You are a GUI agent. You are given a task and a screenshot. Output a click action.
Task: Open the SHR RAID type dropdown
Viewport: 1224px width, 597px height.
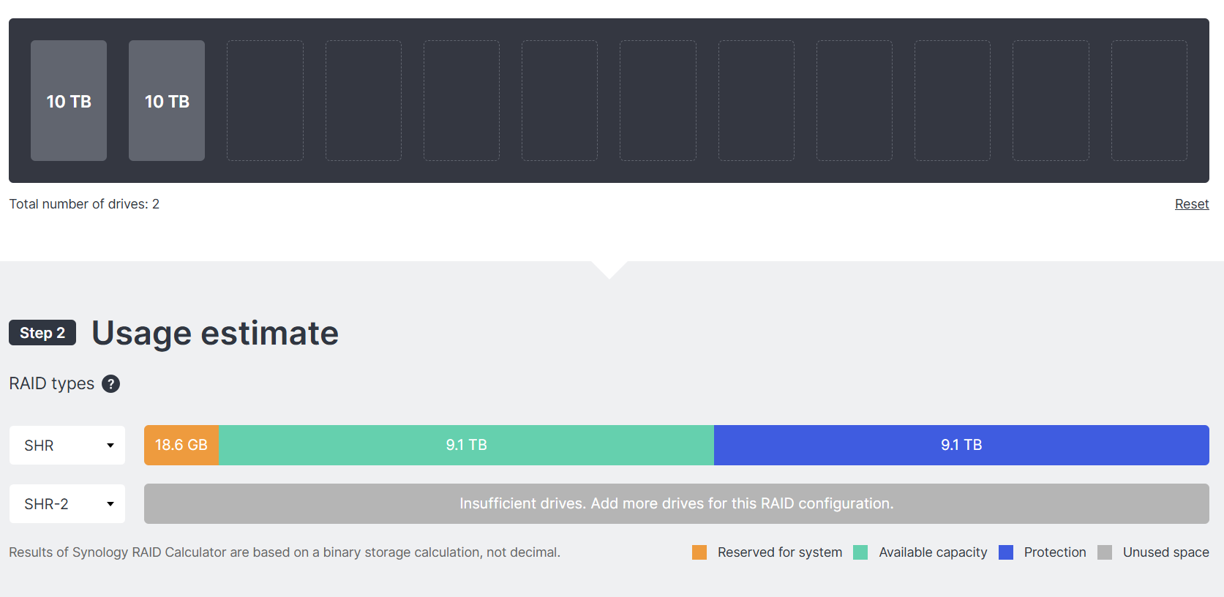pos(67,446)
